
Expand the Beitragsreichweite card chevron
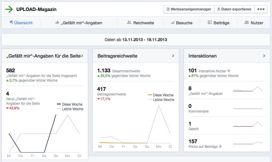(173, 56)
